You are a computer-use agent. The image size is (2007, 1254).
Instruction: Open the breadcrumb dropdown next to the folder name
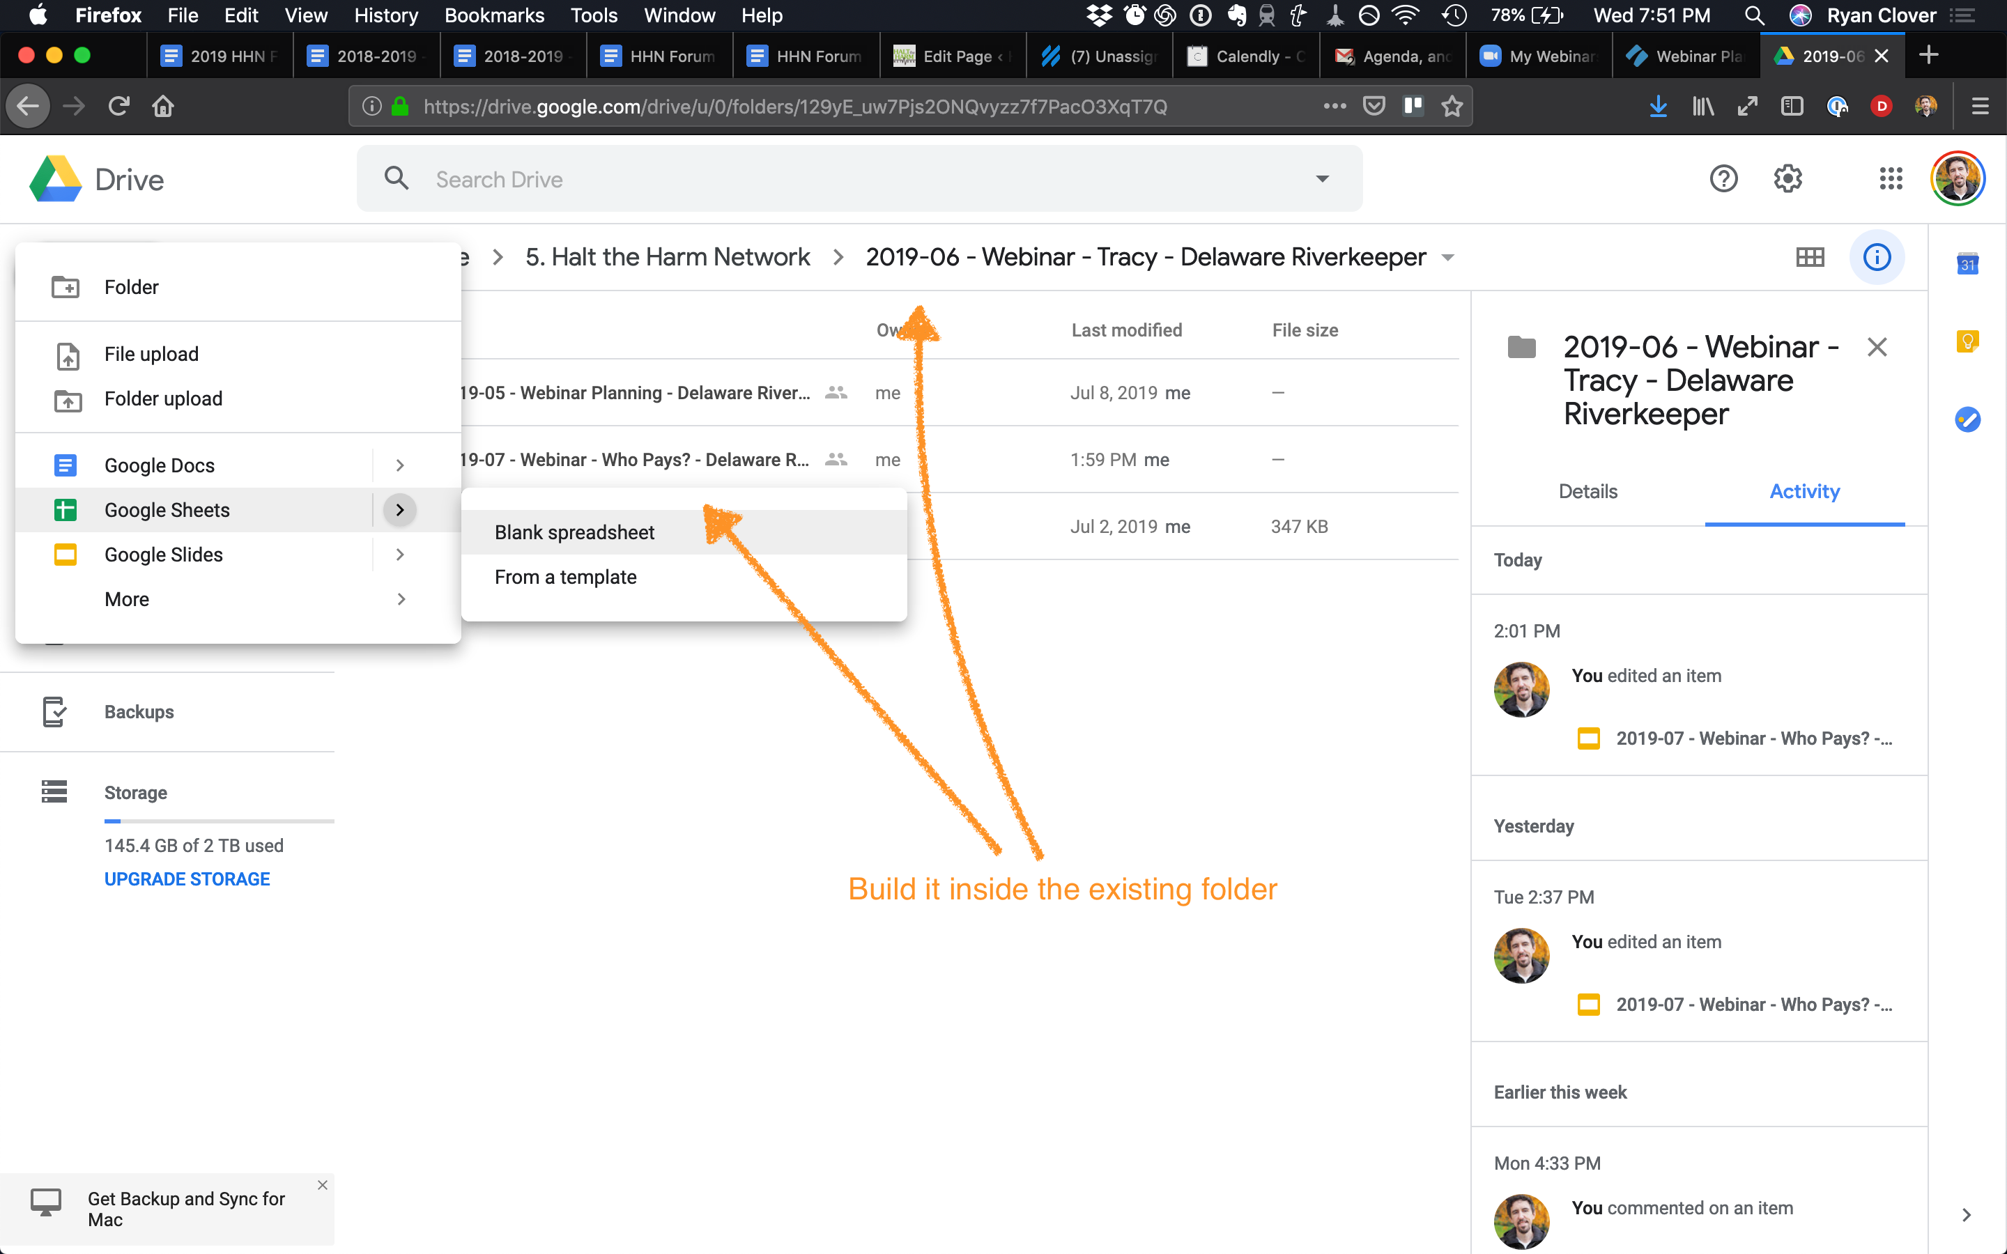coord(1449,257)
